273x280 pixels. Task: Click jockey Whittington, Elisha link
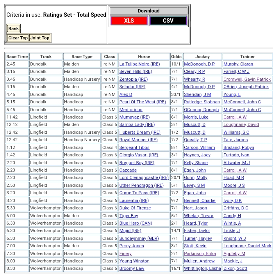point(202,269)
